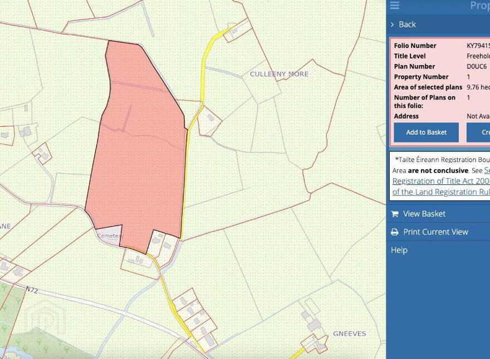The height and width of the screenshot is (359, 490).
Task: Click the Folio Number label
Action: pyautogui.click(x=415, y=46)
